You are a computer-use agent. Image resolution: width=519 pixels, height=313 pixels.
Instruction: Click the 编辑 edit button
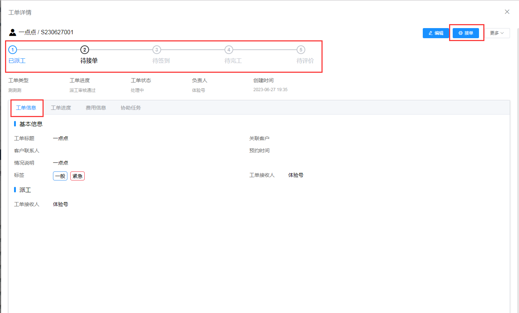pyautogui.click(x=436, y=33)
